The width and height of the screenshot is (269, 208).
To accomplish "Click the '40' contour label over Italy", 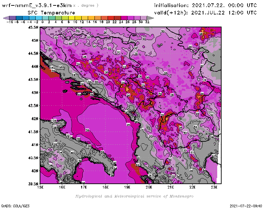I will 72,152.
